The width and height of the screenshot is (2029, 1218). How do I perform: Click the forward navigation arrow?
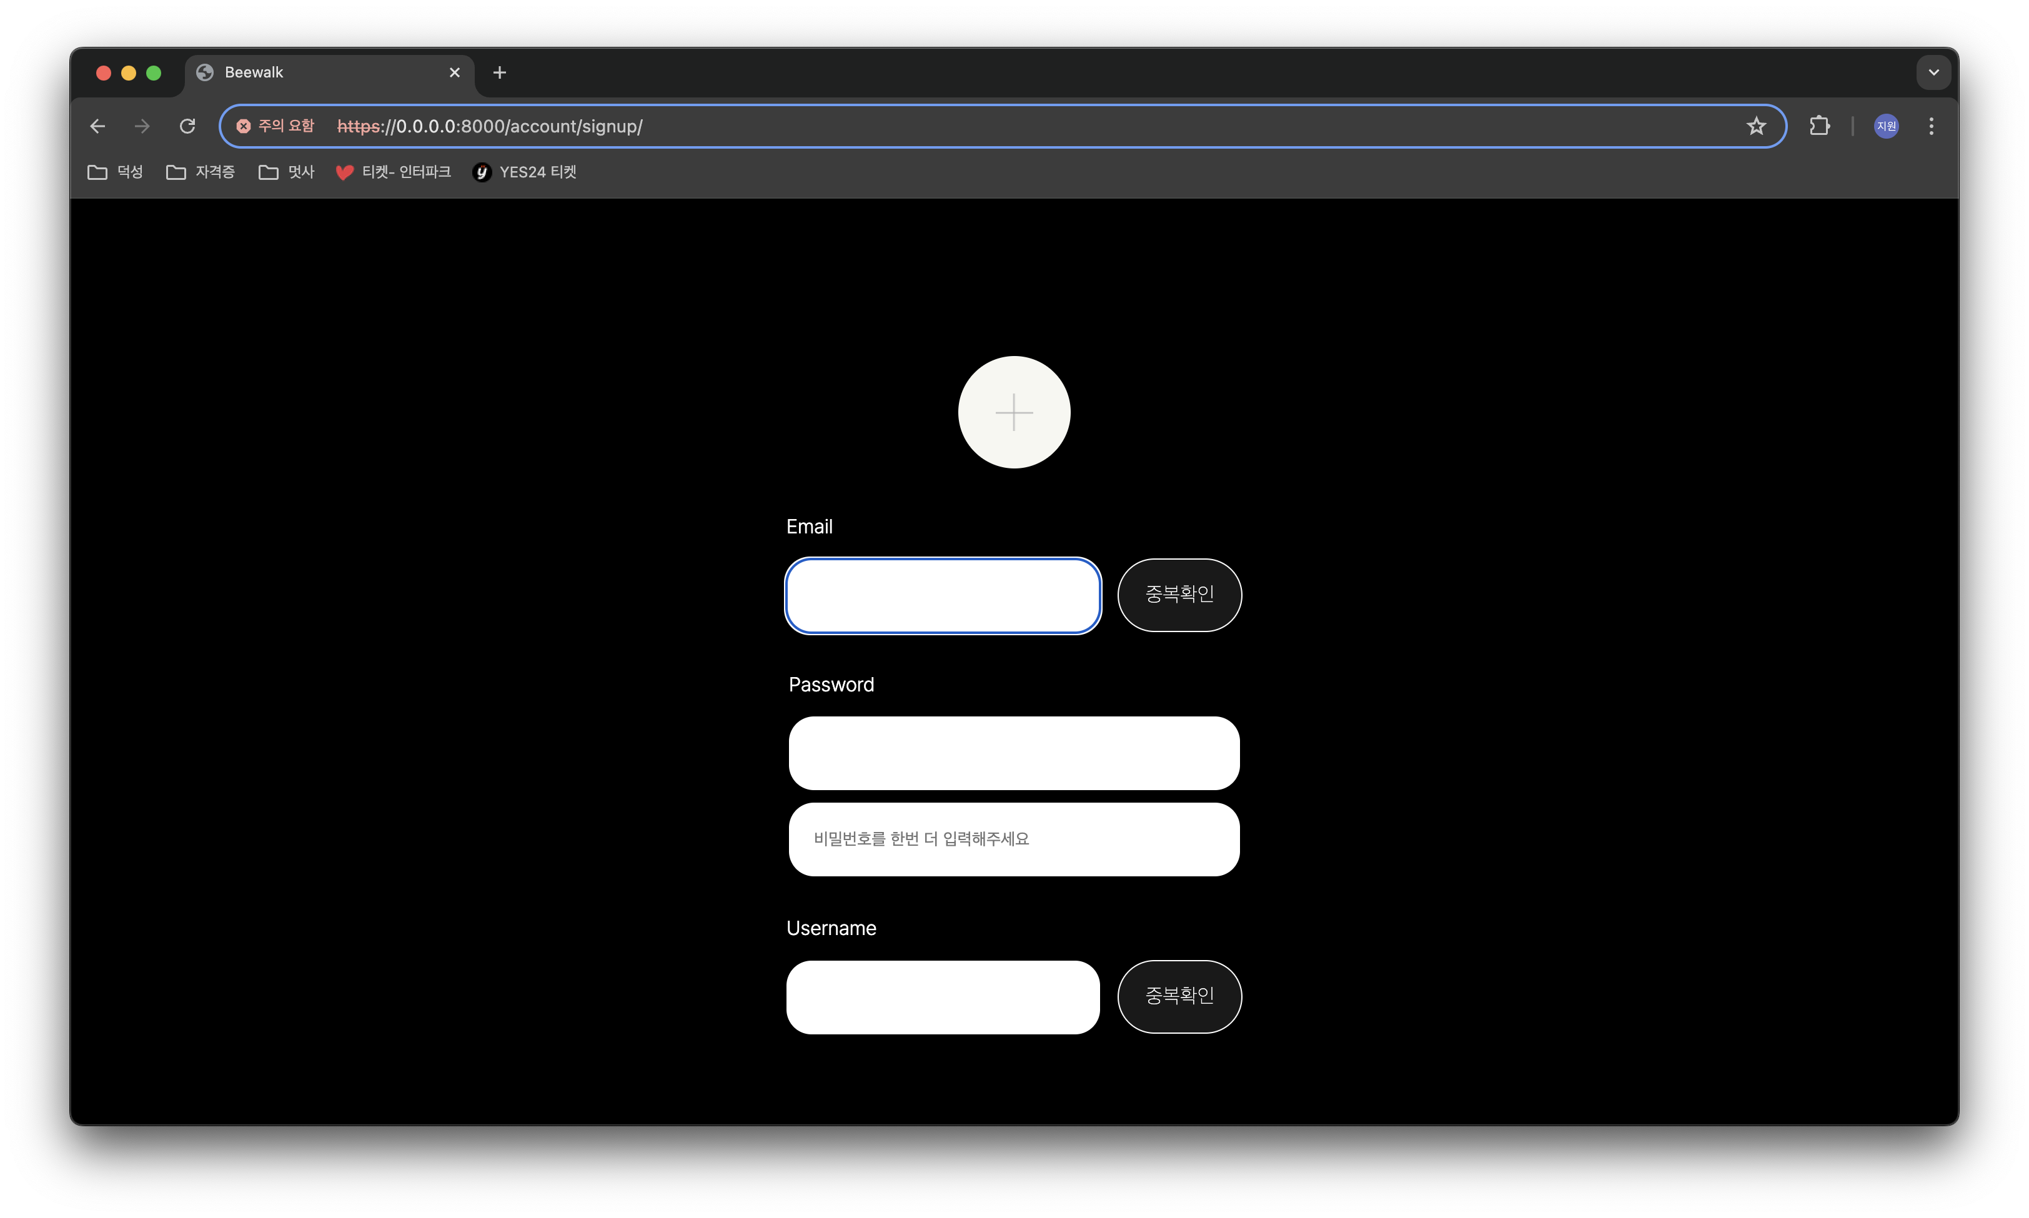[142, 126]
